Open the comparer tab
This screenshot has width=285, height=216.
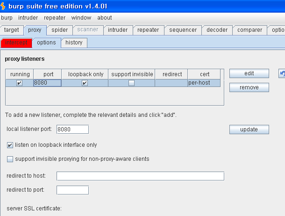coord(250,30)
